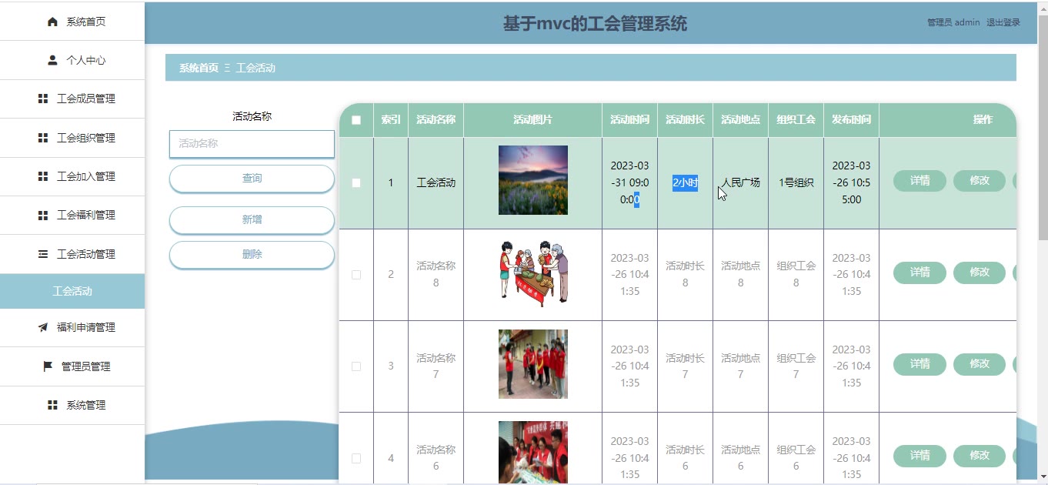The image size is (1048, 485).
Task: Expand the 福利申请管理 menu
Action: click(72, 327)
